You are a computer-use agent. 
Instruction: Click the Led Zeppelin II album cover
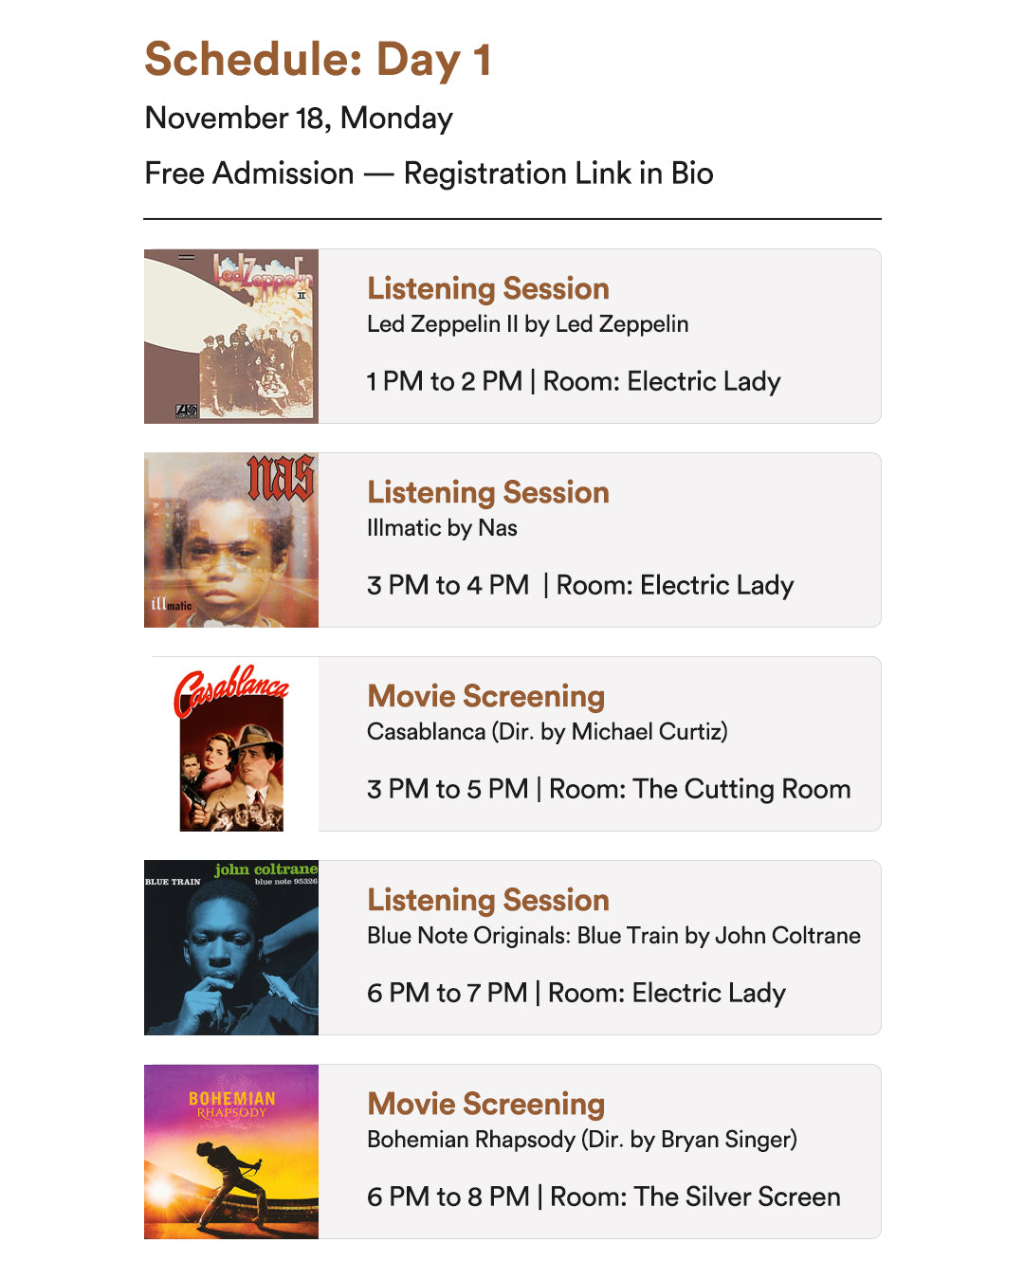(x=231, y=336)
